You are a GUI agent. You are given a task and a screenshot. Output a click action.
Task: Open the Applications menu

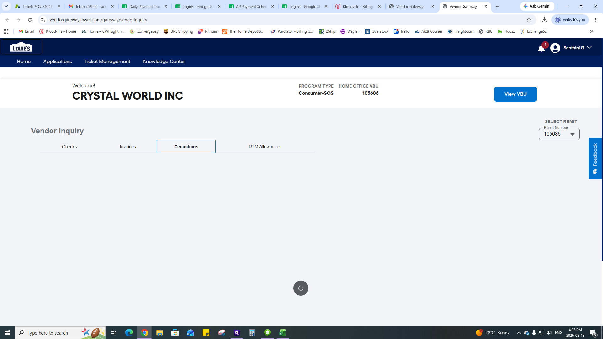tap(57, 62)
